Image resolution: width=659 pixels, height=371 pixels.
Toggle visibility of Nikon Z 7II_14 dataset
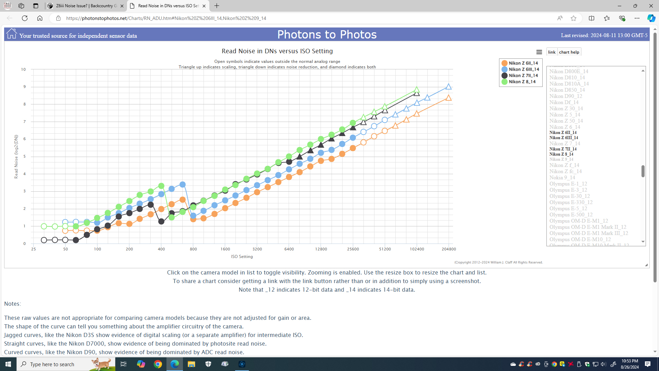pos(563,149)
